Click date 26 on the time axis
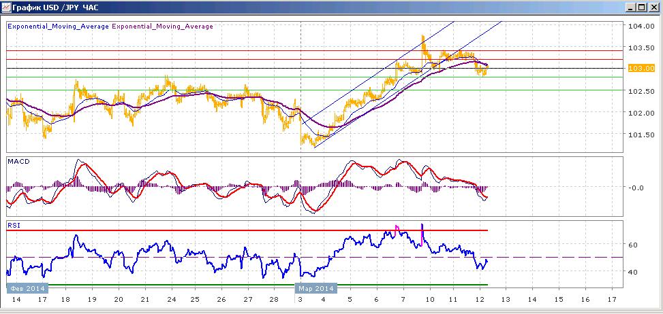The width and height of the screenshot is (663, 314). (221, 299)
